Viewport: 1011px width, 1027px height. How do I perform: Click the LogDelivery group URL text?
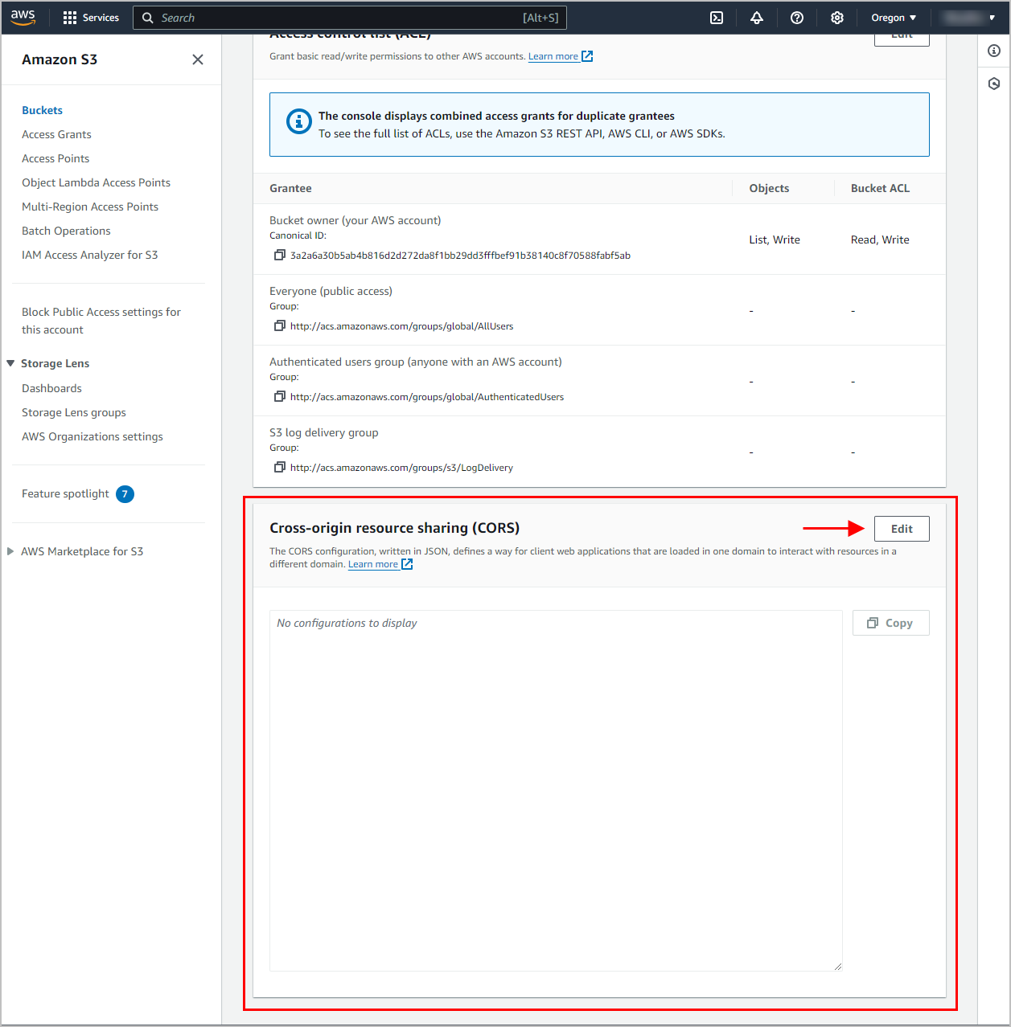401,468
